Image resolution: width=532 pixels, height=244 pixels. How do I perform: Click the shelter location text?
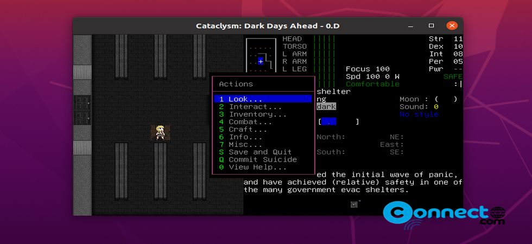[333, 92]
